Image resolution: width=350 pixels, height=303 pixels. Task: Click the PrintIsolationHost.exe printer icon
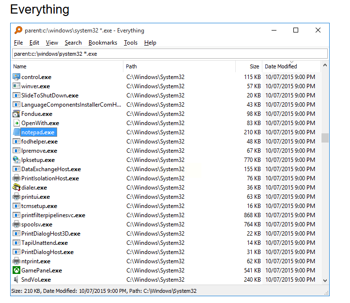tap(16, 178)
